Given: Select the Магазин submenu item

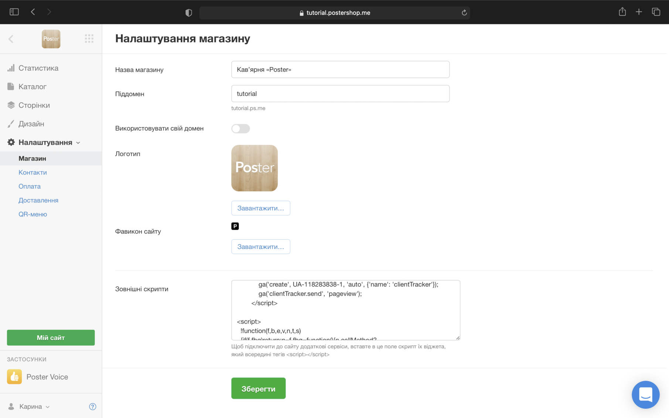Looking at the screenshot, I should 51,158.
